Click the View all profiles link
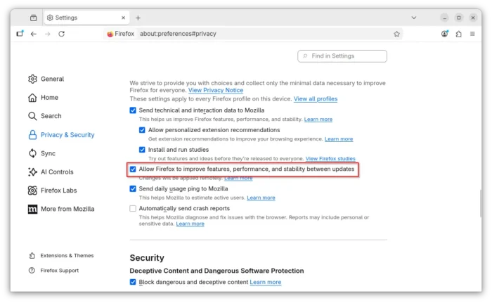Screen dimensions: 492x303 pyautogui.click(x=315, y=99)
